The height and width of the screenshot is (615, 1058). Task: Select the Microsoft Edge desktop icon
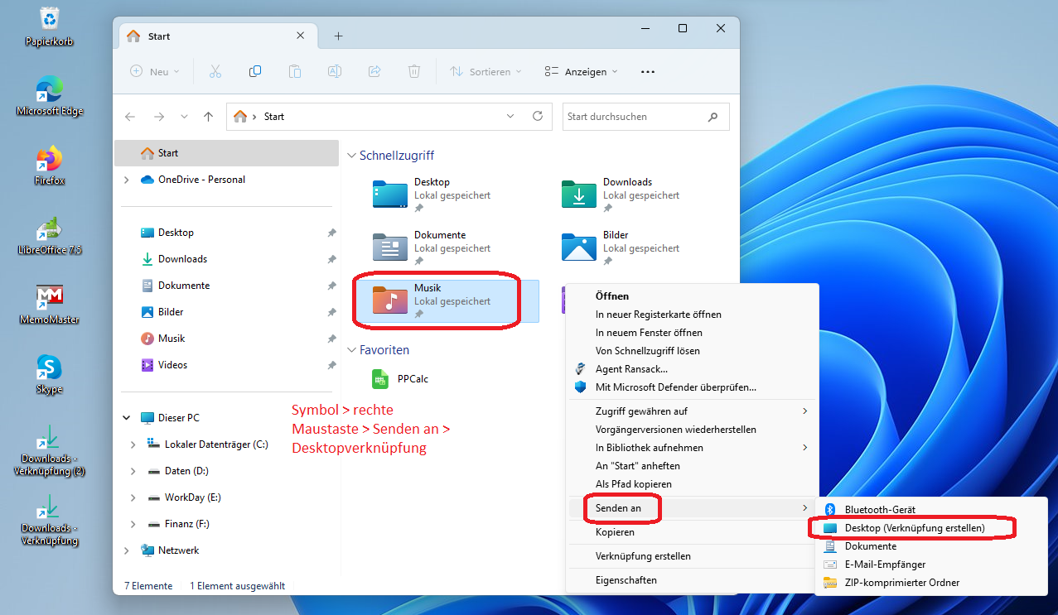(x=50, y=96)
